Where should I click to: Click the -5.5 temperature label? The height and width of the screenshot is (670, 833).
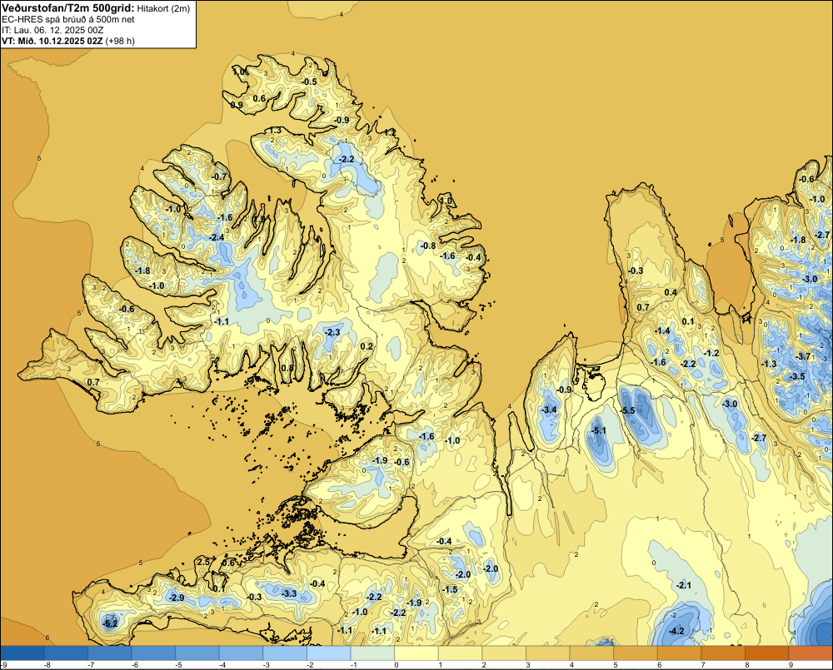tap(628, 410)
